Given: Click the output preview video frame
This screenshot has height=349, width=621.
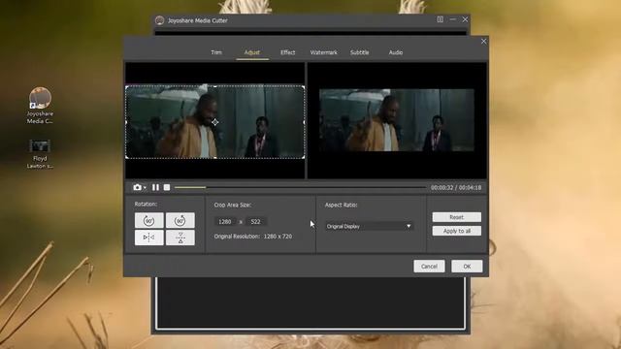Looking at the screenshot, I should (x=397, y=120).
